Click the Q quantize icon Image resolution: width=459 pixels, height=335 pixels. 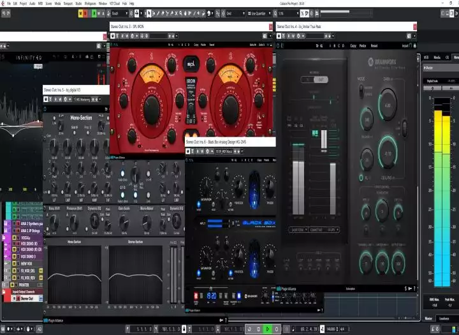(275, 13)
